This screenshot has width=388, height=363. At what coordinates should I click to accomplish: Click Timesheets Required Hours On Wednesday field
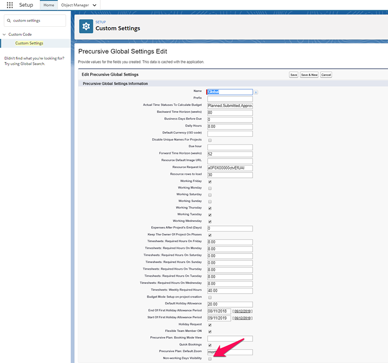pyautogui.click(x=230, y=284)
